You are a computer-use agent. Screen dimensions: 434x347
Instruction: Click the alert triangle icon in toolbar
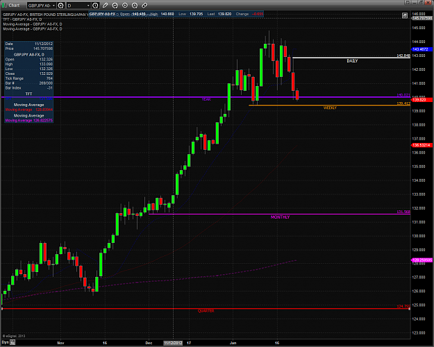click(135, 6)
